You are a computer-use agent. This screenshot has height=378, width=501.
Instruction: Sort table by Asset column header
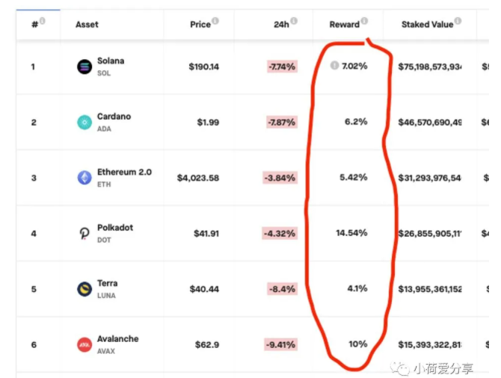(87, 25)
